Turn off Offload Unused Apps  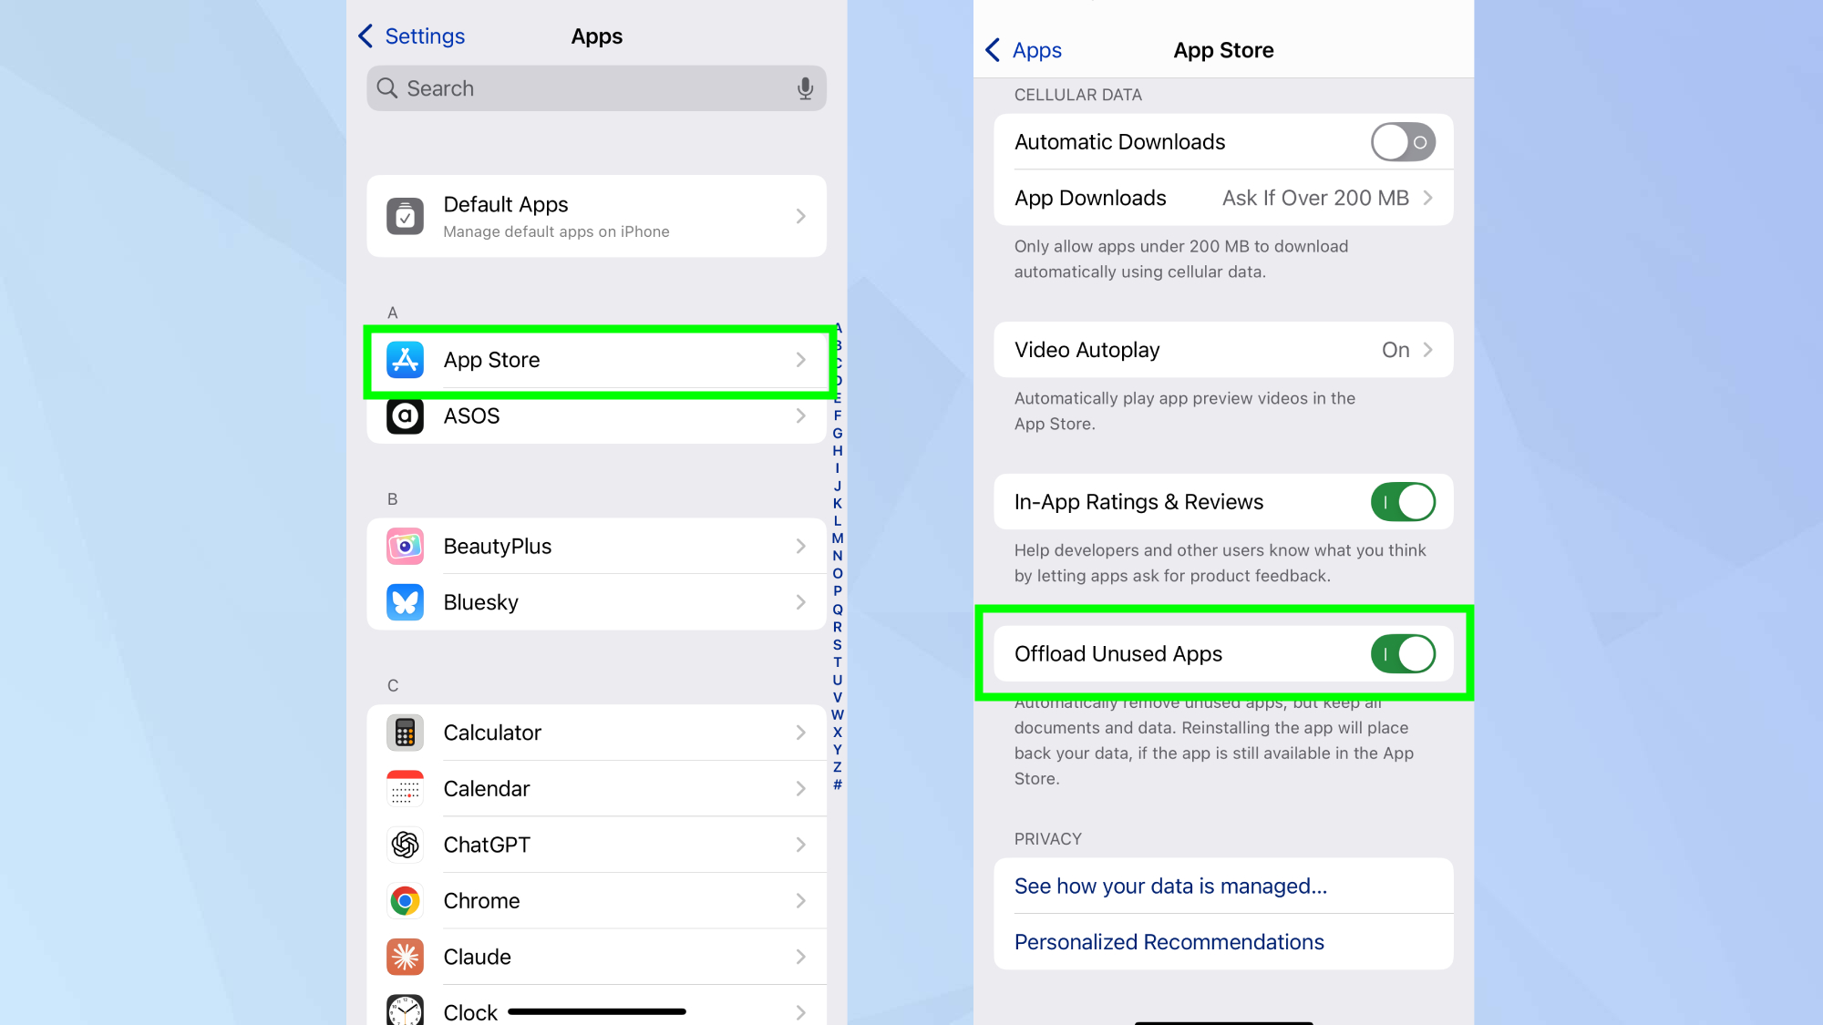click(x=1402, y=653)
